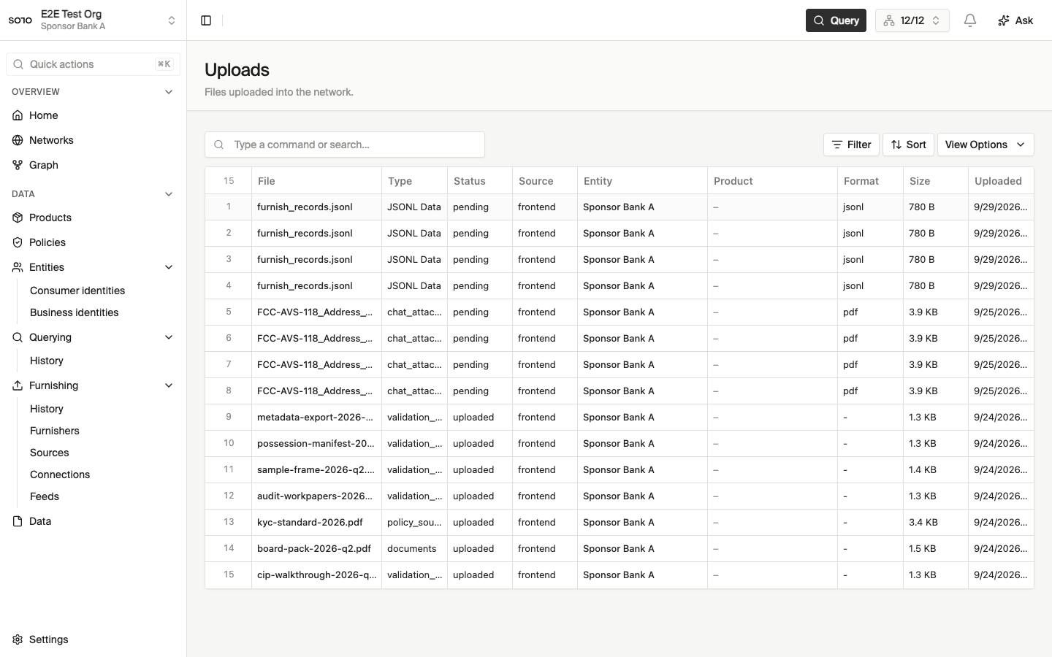Image resolution: width=1052 pixels, height=657 pixels.
Task: Go to Policies
Action: pyautogui.click(x=94, y=242)
